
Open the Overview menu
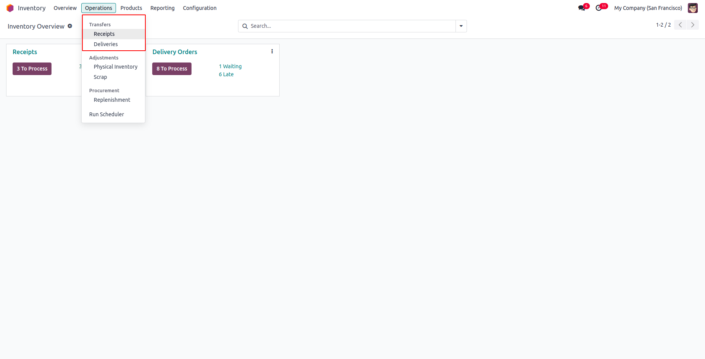pyautogui.click(x=65, y=8)
